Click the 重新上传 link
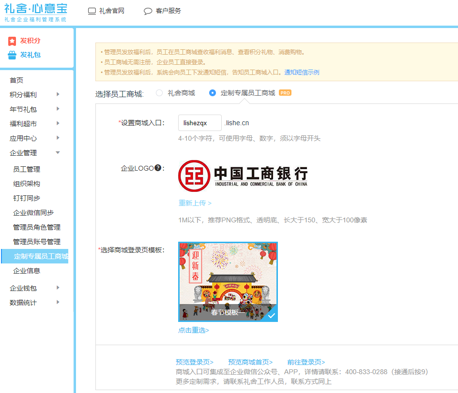This screenshot has height=393, width=458. [x=195, y=203]
